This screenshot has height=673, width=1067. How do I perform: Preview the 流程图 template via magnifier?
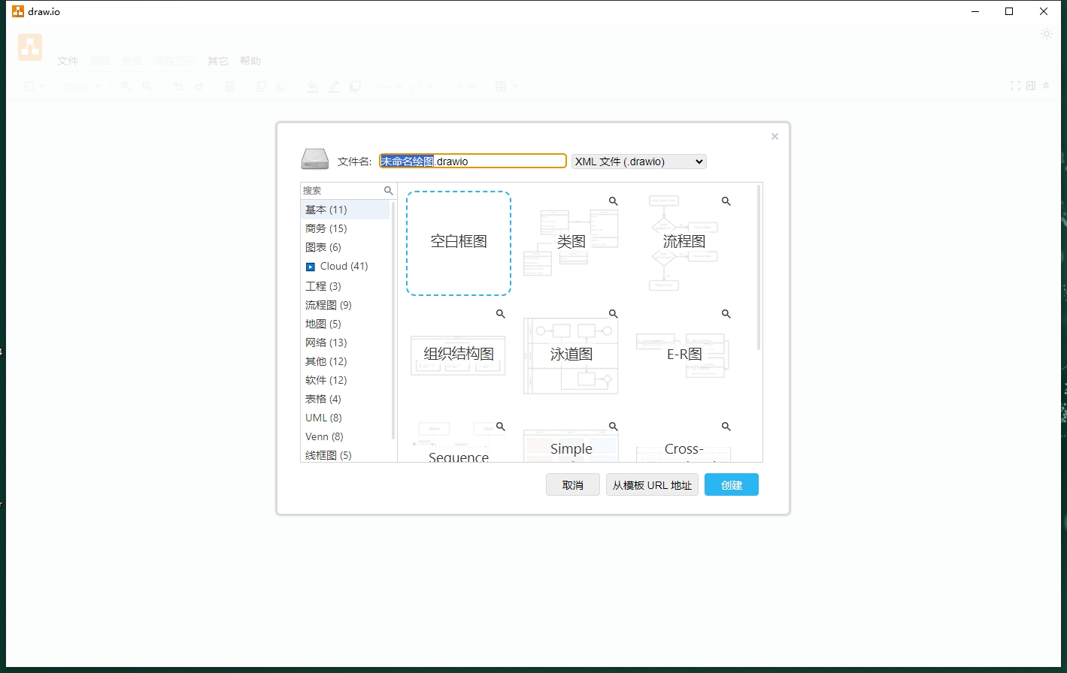(x=726, y=201)
